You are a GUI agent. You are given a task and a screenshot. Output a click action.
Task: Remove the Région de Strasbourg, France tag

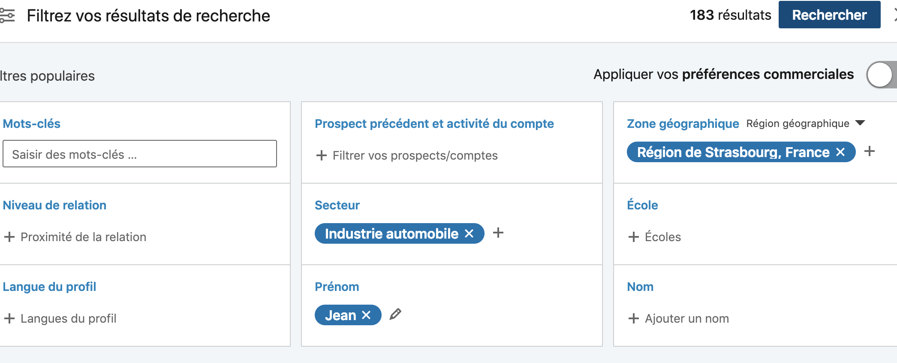coord(840,152)
